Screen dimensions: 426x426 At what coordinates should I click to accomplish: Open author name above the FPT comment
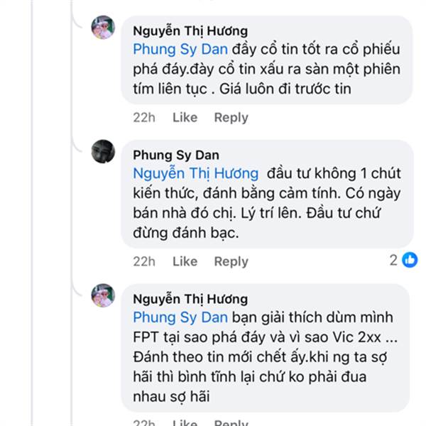tap(190, 299)
